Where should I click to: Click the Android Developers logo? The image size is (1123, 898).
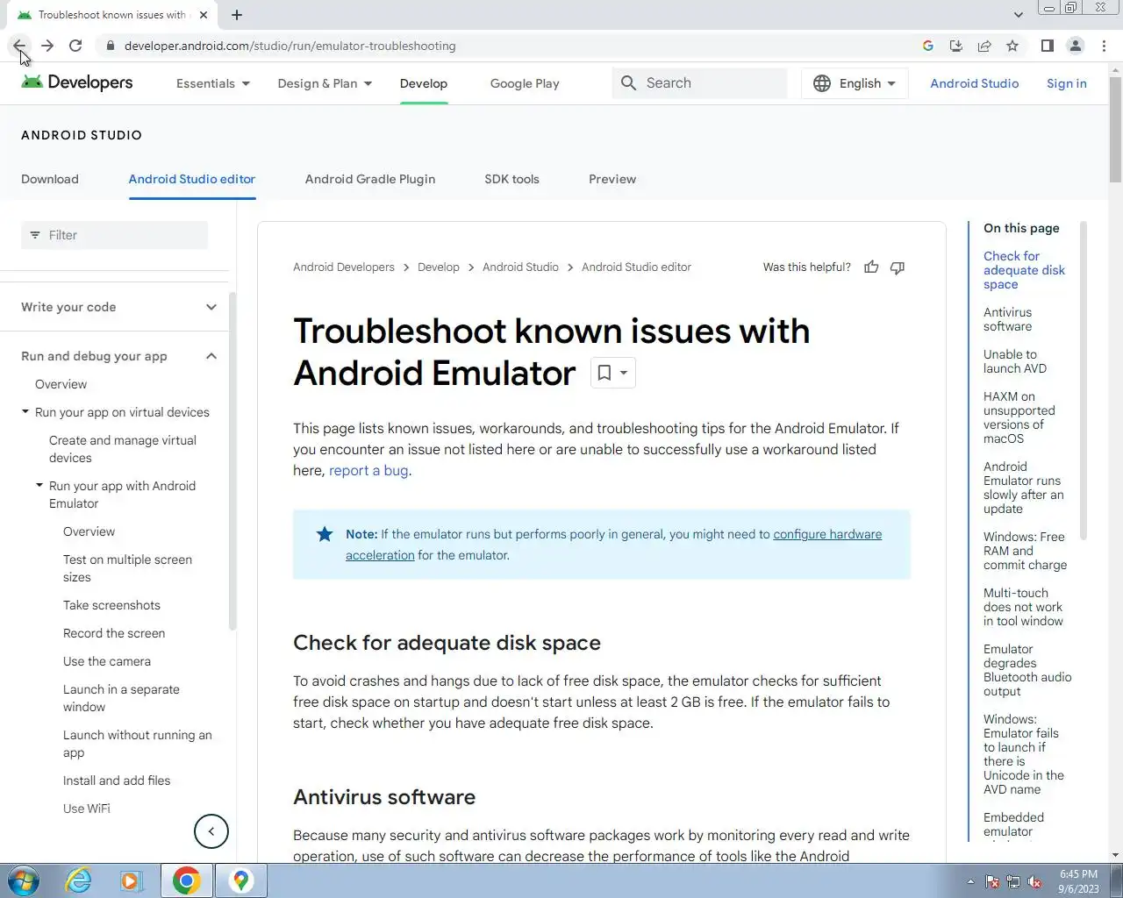(x=77, y=82)
